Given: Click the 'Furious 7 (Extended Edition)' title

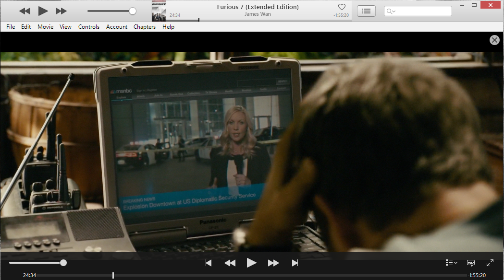Looking at the screenshot, I should pos(258,7).
